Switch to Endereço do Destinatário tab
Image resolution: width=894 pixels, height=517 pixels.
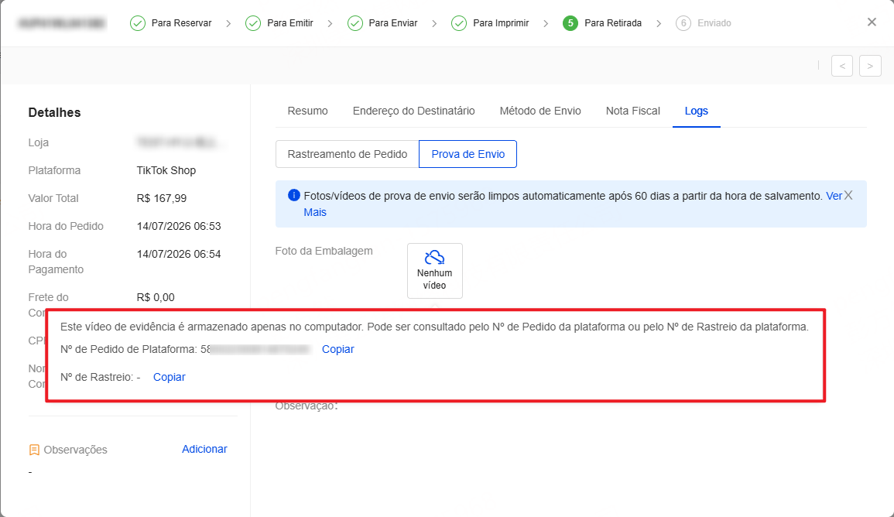point(414,111)
